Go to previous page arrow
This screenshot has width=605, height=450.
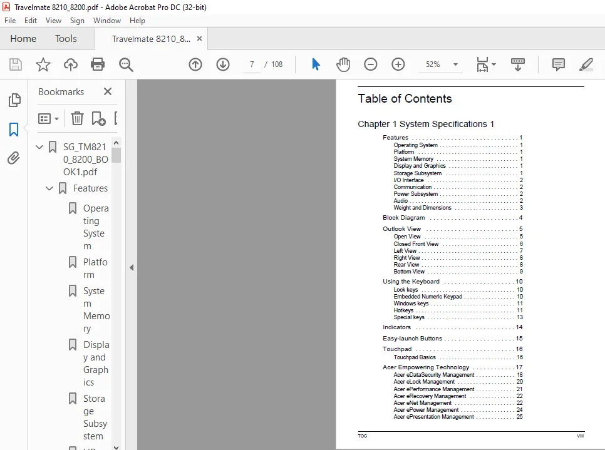[195, 64]
